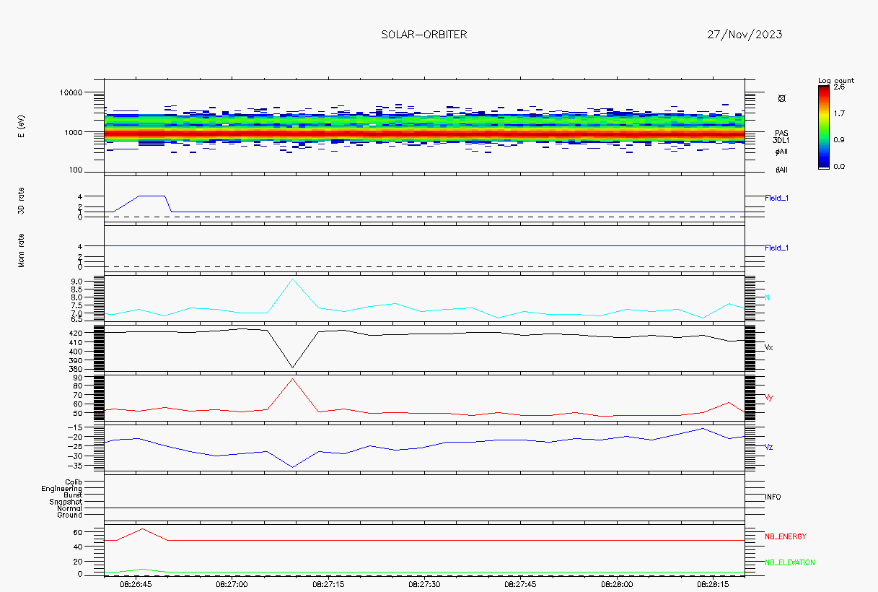Viewport: 878px width, 592px height.
Task: Click the blue Vz legend label
Action: 769,447
